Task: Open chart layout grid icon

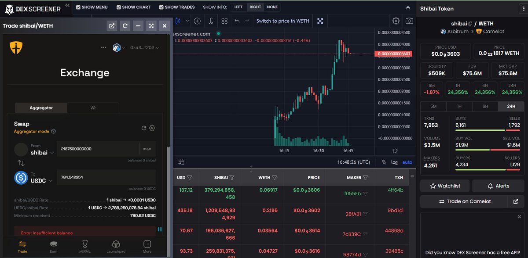Action: [224, 21]
